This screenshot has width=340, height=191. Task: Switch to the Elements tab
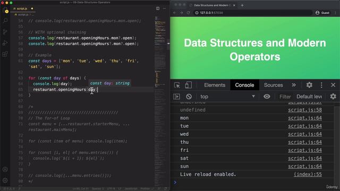coord(215,85)
